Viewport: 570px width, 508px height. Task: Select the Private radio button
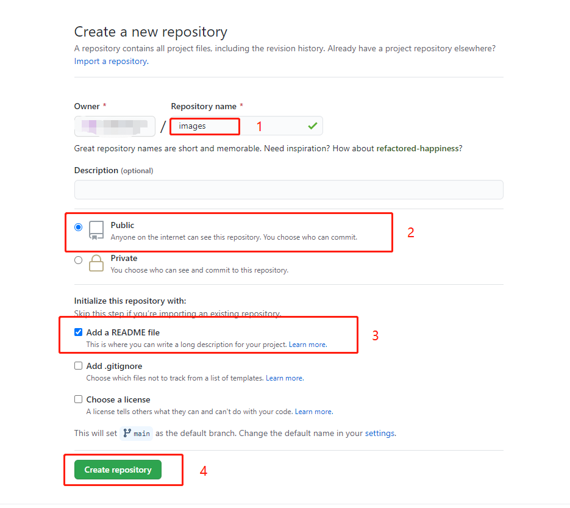tap(78, 260)
